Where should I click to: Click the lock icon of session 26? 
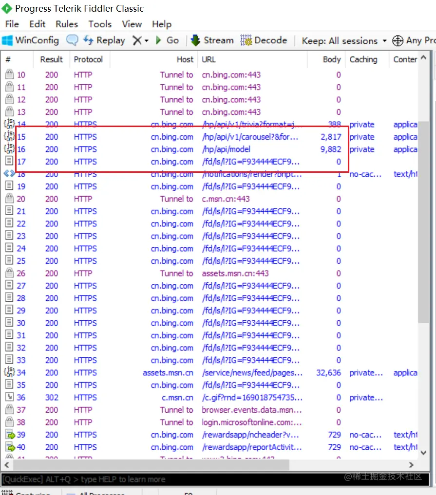click(x=10, y=273)
